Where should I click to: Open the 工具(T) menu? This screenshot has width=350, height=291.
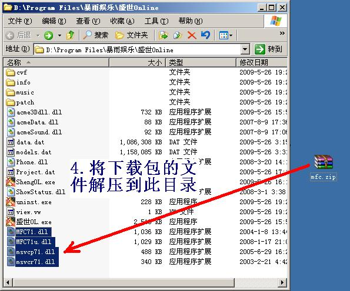156,21
